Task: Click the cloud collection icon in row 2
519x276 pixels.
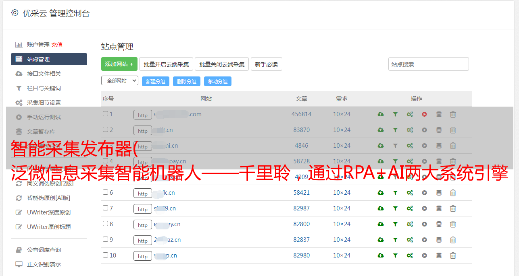Action: click(380, 130)
